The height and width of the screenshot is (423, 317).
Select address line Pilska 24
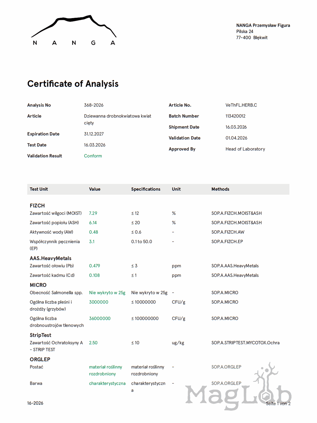[245, 31]
